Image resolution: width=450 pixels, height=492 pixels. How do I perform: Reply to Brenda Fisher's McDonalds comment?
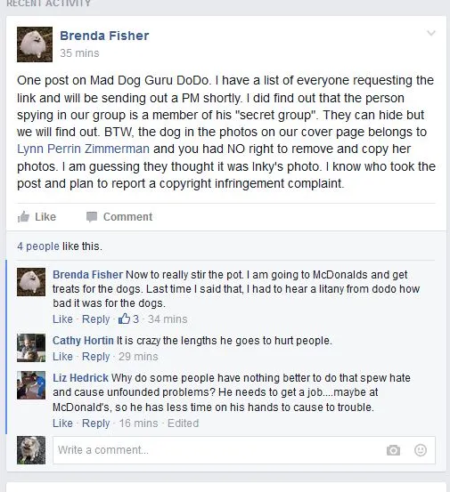96,319
